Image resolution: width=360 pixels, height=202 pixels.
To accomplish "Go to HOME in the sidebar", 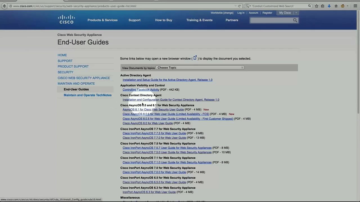I will click(x=62, y=55).
